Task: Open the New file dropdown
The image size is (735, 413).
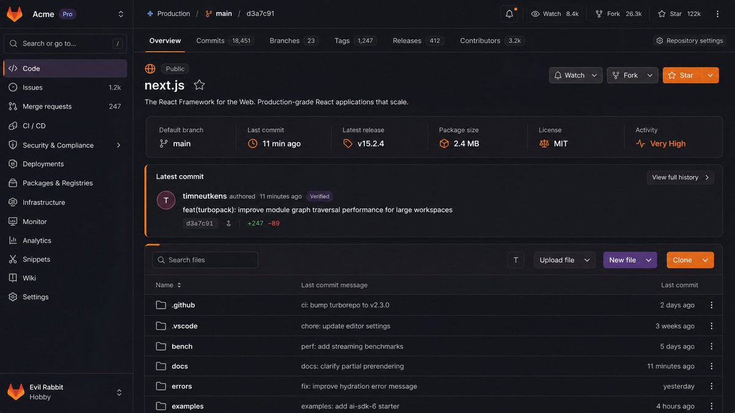Action: pyautogui.click(x=630, y=260)
